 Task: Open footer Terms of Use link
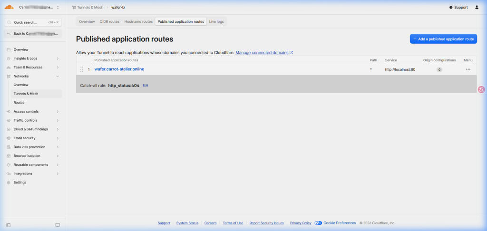[233, 223]
